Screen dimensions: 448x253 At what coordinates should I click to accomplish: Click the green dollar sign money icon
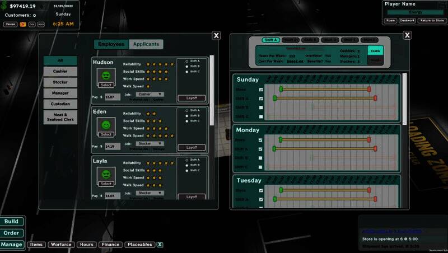tap(4, 5)
